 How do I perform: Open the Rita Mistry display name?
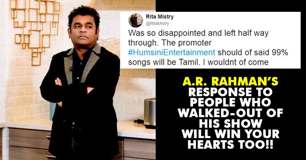point(159,17)
